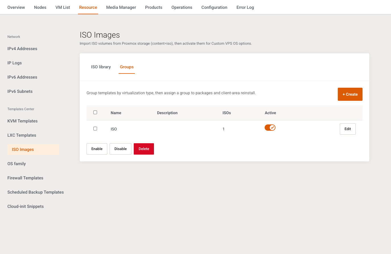Go to LXC Templates page
This screenshot has width=391, height=254.
point(22,135)
